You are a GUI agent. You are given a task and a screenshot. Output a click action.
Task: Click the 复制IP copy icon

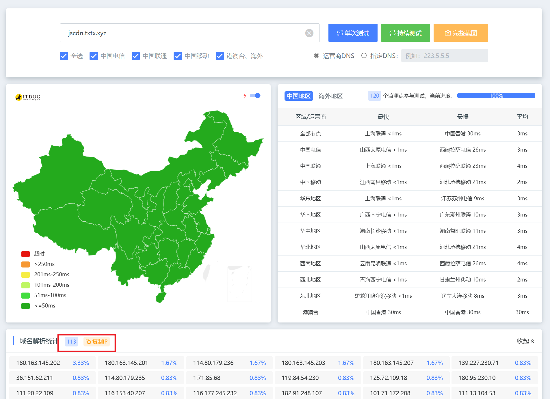[x=88, y=342]
